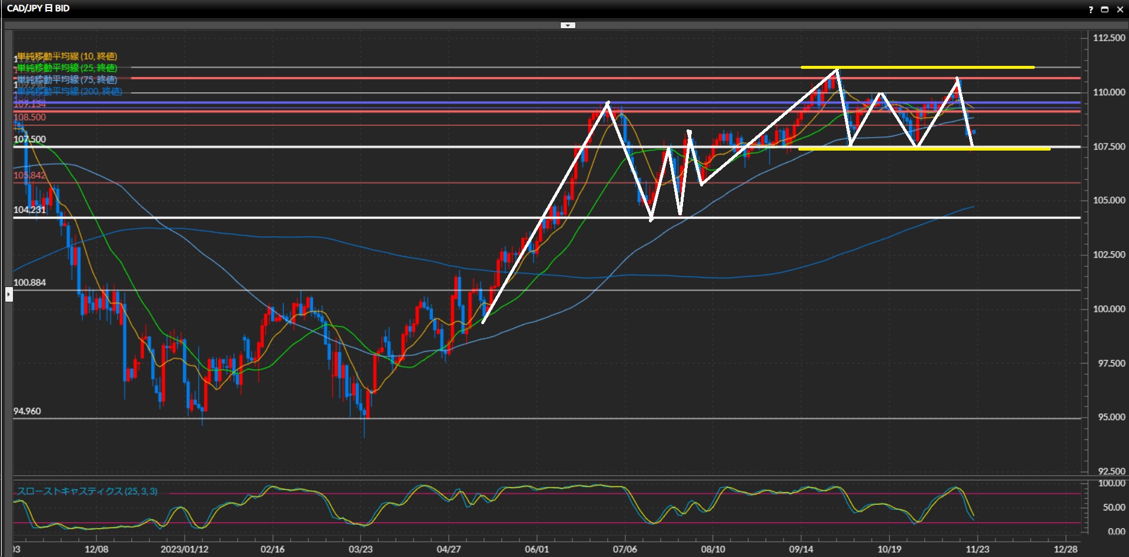This screenshot has width=1129, height=557.
Task: Maximize the CAD/JPY chart window
Action: pyautogui.click(x=1104, y=9)
